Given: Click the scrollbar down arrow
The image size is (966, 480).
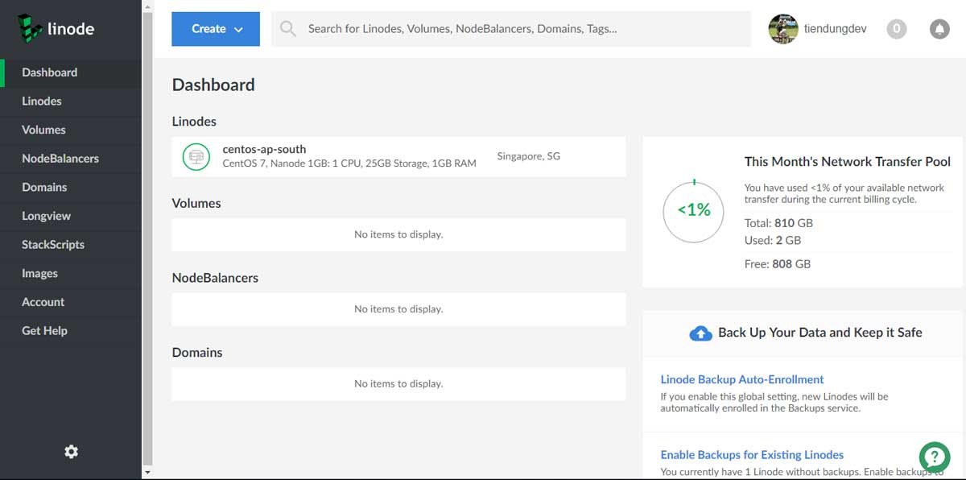Looking at the screenshot, I should coord(147,473).
